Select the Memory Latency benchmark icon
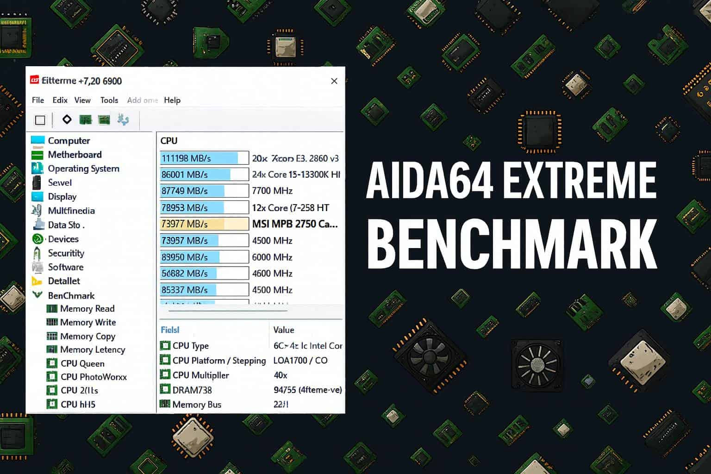The width and height of the screenshot is (711, 474). (52, 349)
